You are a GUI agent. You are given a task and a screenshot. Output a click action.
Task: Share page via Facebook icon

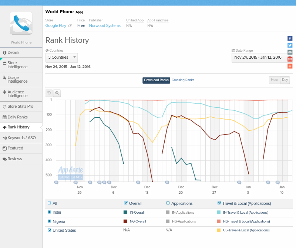click(290, 38)
